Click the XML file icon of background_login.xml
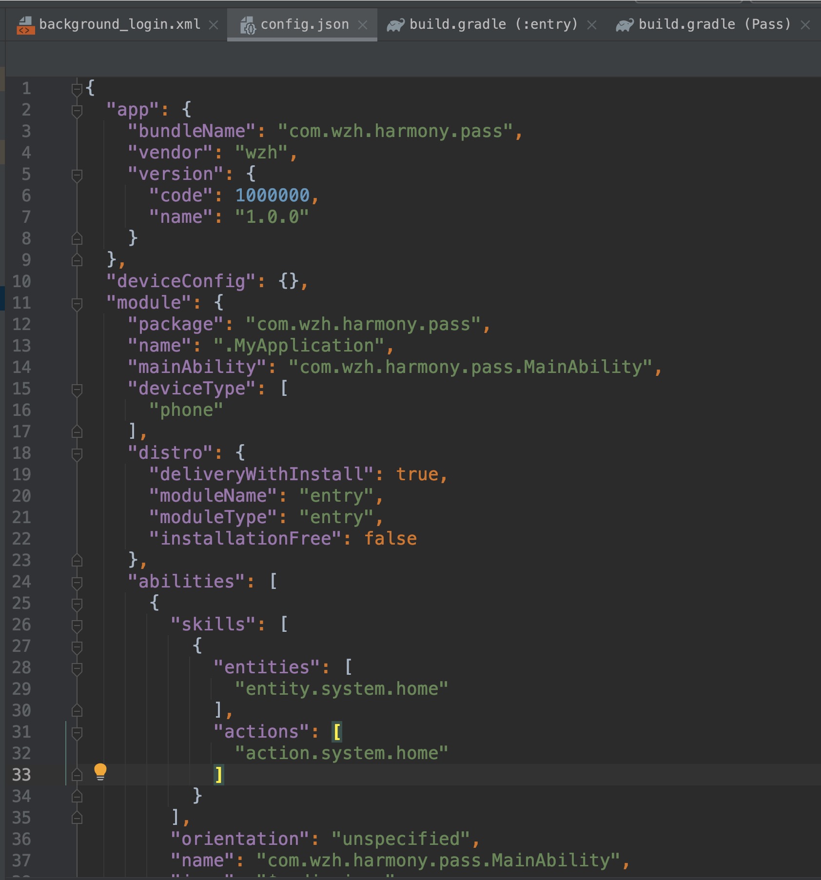This screenshot has width=821, height=880. click(25, 25)
